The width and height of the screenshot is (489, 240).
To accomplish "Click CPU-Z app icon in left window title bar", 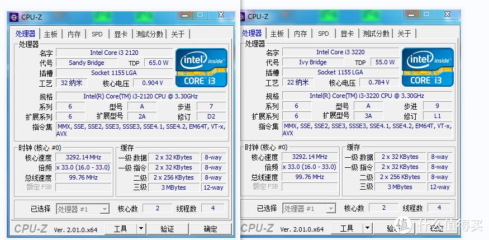I will 14,17.
